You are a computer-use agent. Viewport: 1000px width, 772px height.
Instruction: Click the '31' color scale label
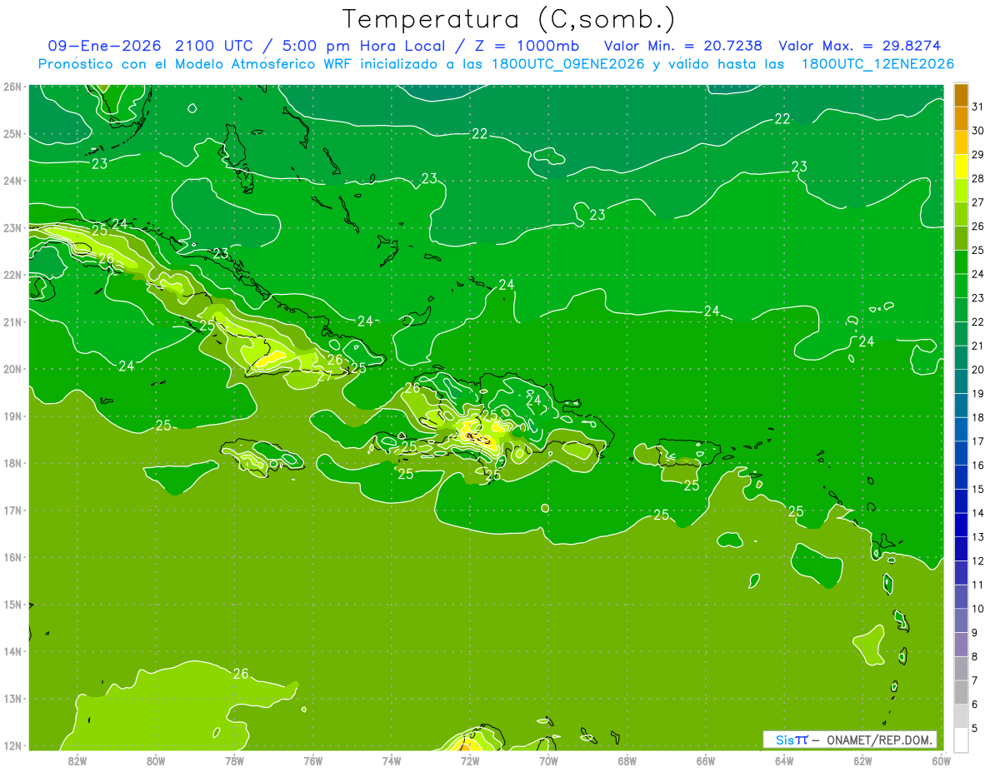(x=978, y=107)
